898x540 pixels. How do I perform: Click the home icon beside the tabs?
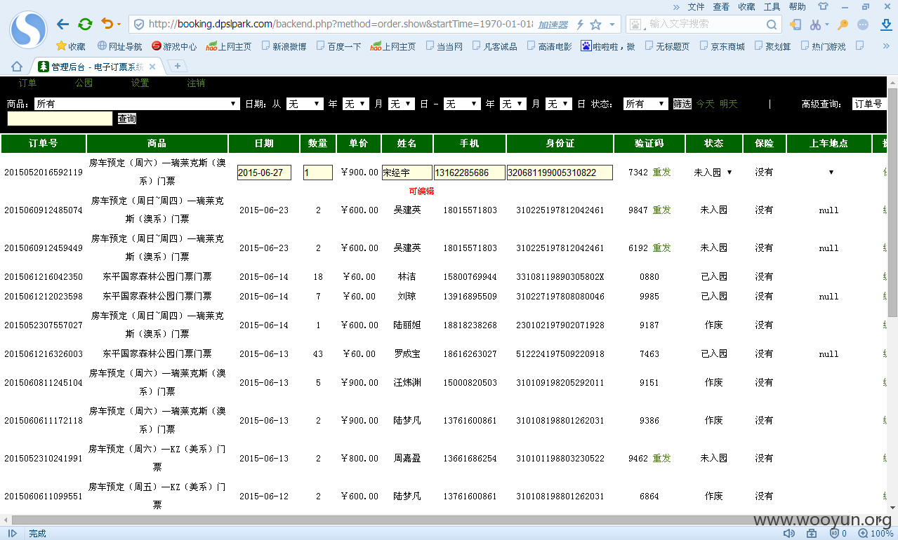point(17,67)
